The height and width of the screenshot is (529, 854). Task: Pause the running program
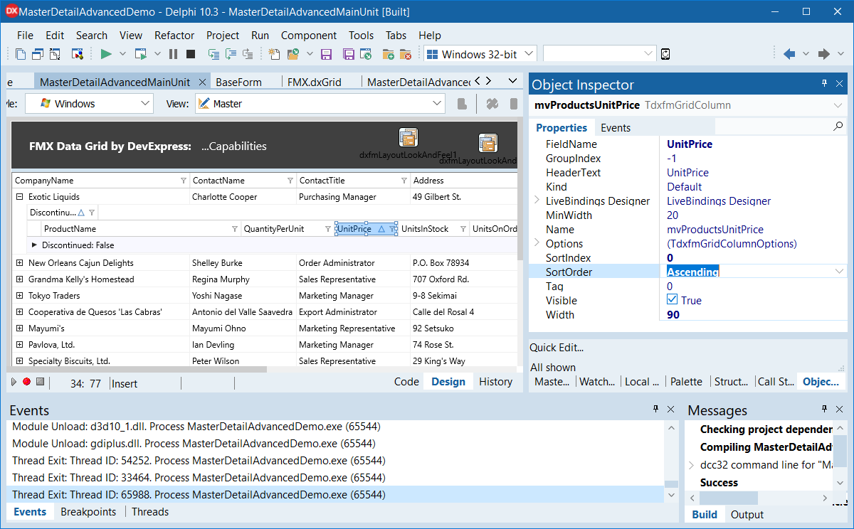pyautogui.click(x=174, y=54)
